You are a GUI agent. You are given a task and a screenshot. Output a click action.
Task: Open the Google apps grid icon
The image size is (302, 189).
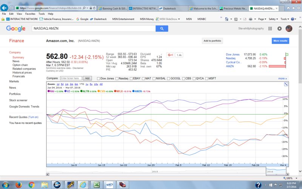point(270,29)
